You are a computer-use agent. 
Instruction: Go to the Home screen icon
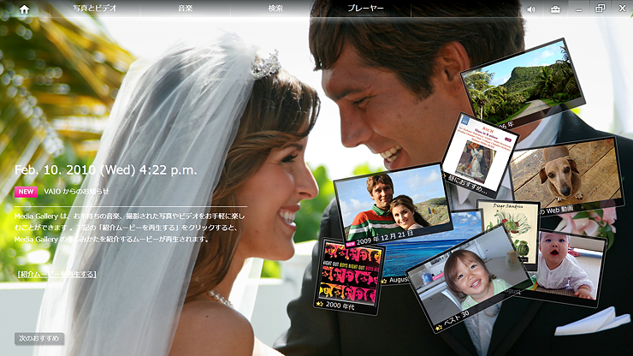coord(24,9)
